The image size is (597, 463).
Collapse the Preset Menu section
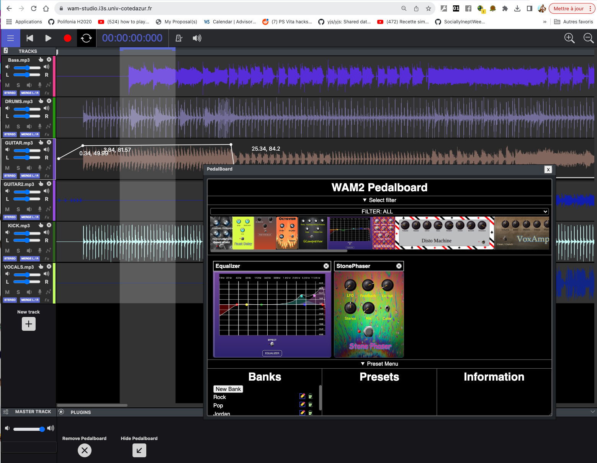tap(379, 364)
